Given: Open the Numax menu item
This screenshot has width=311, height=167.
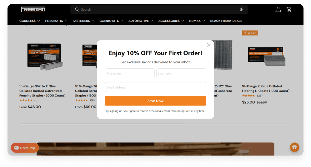Looking at the screenshot, I should coord(197,21).
